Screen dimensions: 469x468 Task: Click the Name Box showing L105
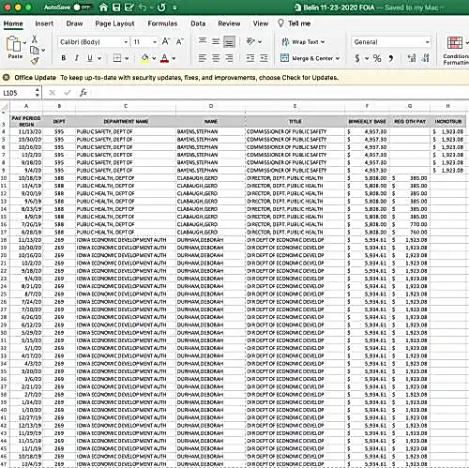coord(17,93)
